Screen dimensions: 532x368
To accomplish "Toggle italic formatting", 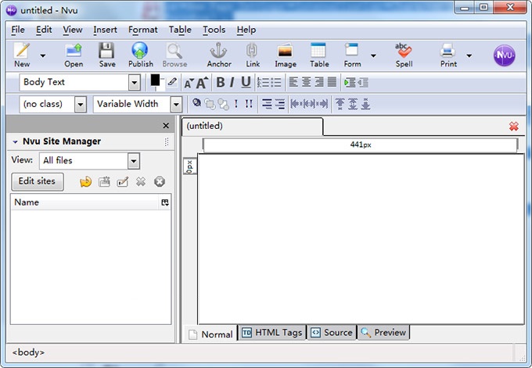I will coord(232,82).
